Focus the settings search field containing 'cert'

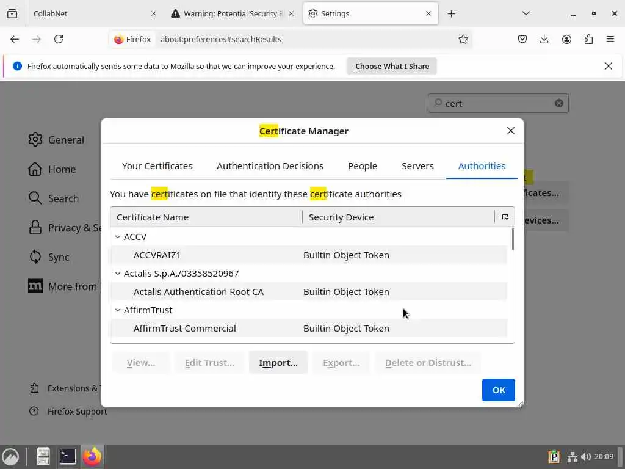coord(498,103)
